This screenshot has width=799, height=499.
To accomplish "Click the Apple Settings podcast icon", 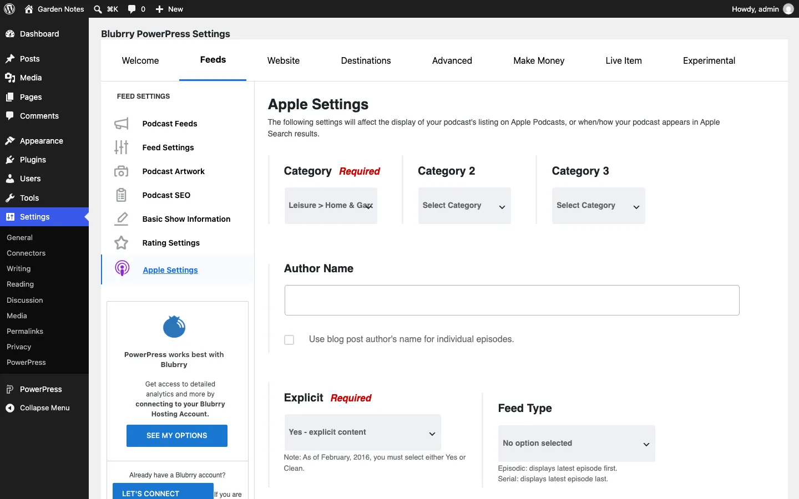I will point(122,269).
